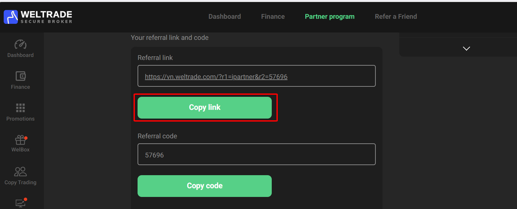Expand the collapsed panel with the down chevron
The height and width of the screenshot is (209, 517).
pyautogui.click(x=466, y=49)
